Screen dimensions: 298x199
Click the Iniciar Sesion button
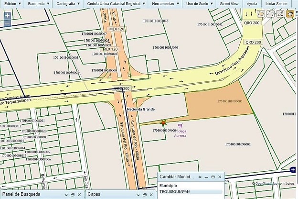click(x=277, y=3)
